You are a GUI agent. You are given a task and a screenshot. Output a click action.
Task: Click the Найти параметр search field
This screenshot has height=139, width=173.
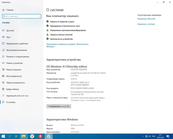(x=22, y=16)
